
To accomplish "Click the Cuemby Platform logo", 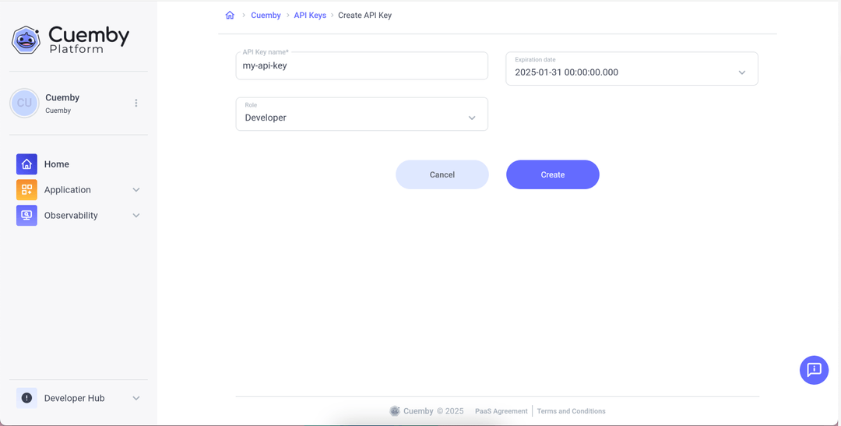I will [x=70, y=40].
